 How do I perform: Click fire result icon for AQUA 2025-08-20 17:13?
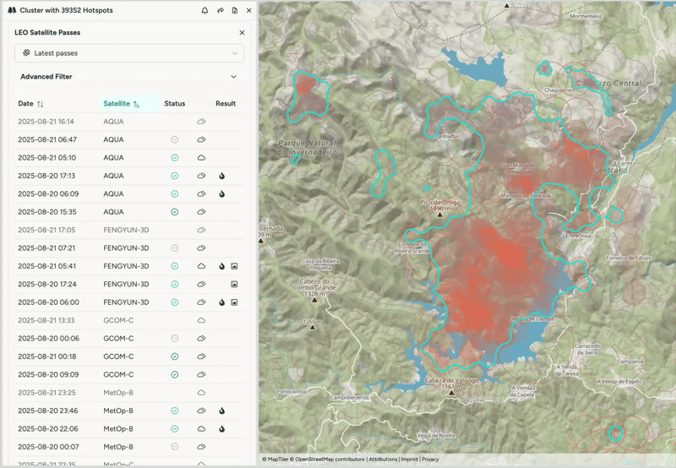click(x=221, y=176)
